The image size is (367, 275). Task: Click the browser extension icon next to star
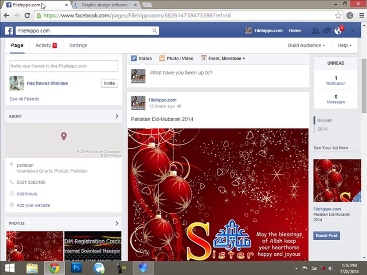(x=350, y=16)
